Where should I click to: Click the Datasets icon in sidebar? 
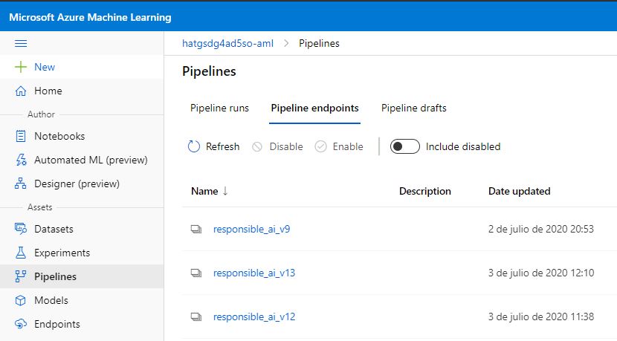[21, 229]
